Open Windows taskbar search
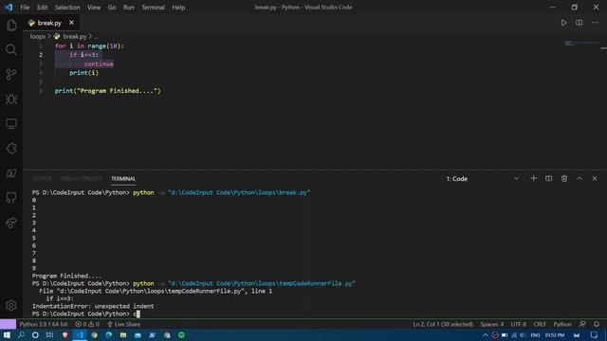607x341 pixels. (21, 335)
